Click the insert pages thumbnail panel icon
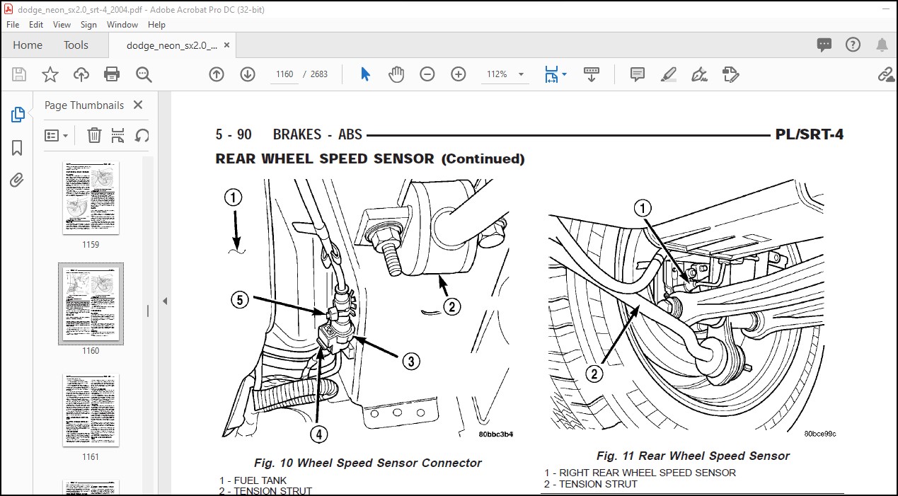 (117, 135)
